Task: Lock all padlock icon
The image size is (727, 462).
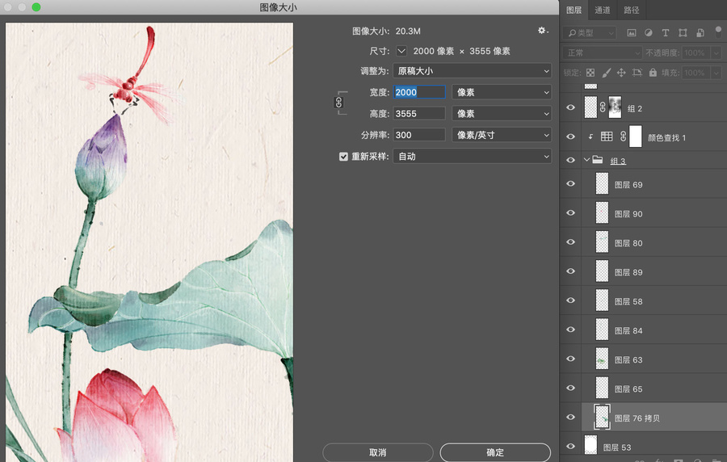Action: (653, 73)
